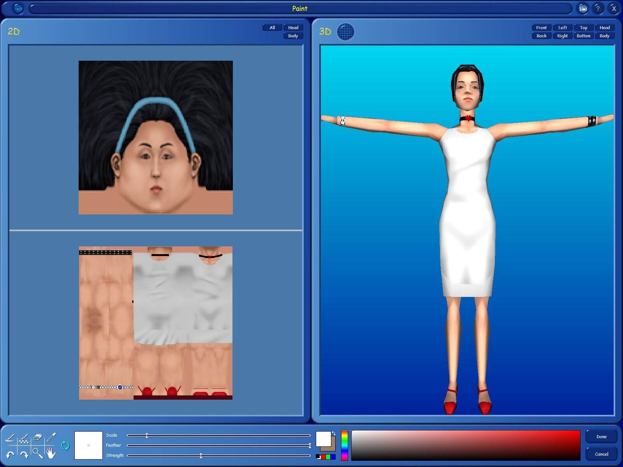The height and width of the screenshot is (467, 623).
Task: Click the back arrow at top left
Action: click(18, 9)
